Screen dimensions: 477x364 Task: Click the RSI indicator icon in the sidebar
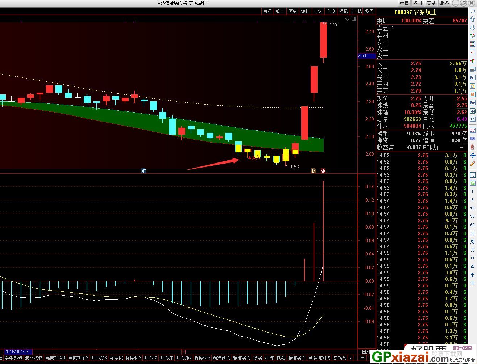[x=472, y=139]
